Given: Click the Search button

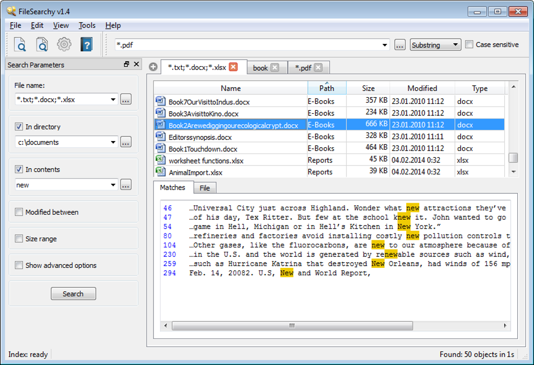Looking at the screenshot, I should tap(73, 293).
